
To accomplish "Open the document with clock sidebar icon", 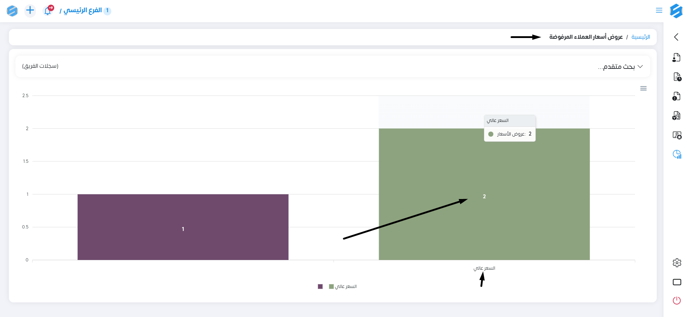I will [677, 77].
